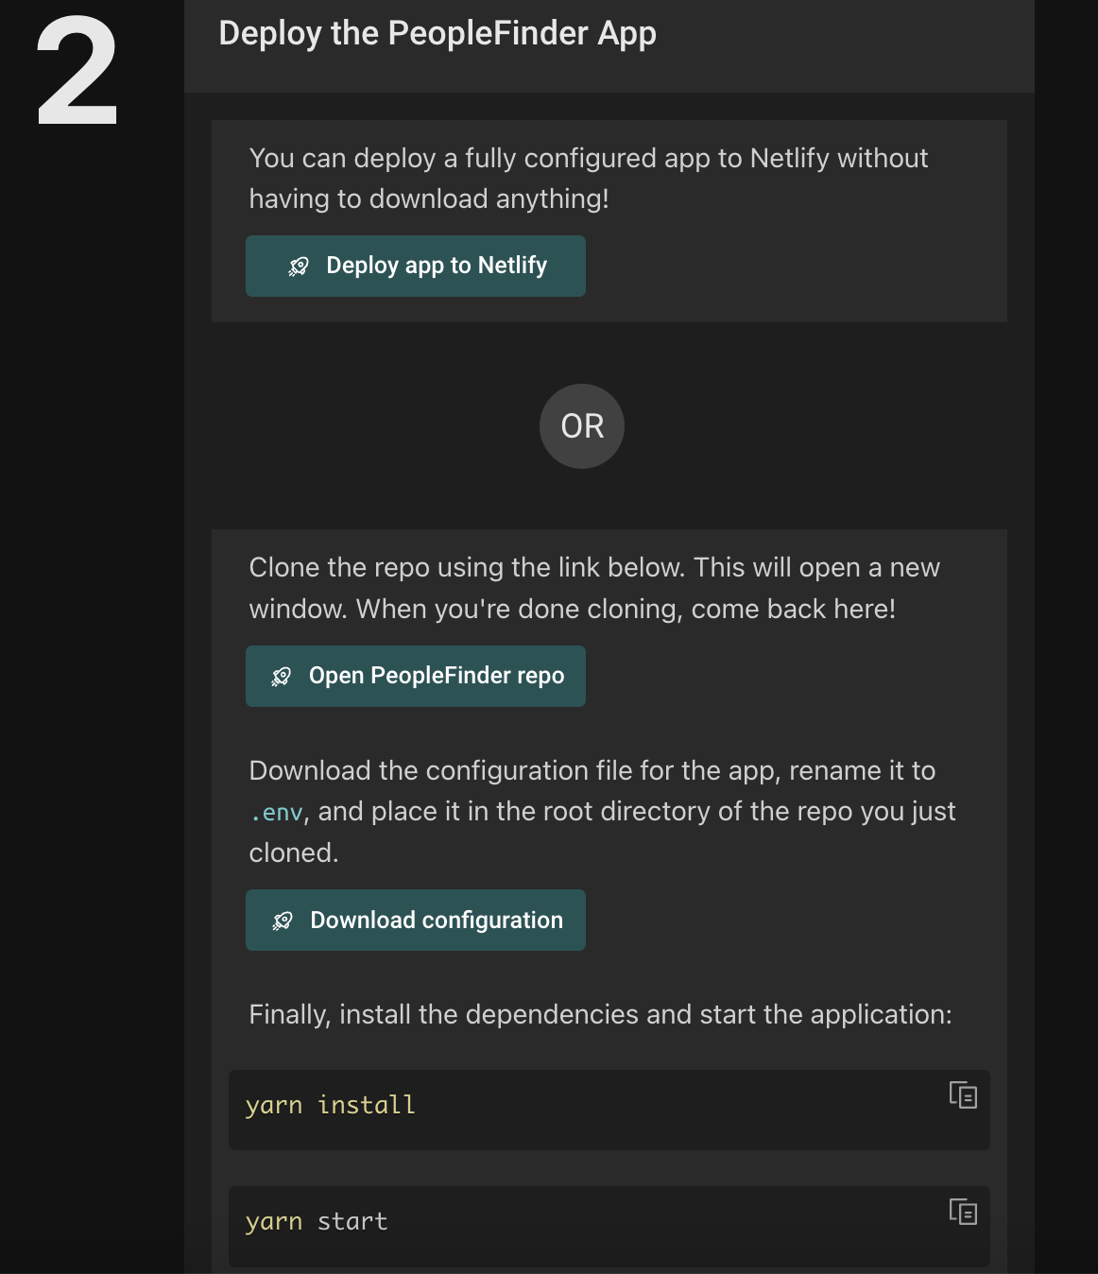Copy the yarn install command
The height and width of the screenshot is (1274, 1098).
963,1095
